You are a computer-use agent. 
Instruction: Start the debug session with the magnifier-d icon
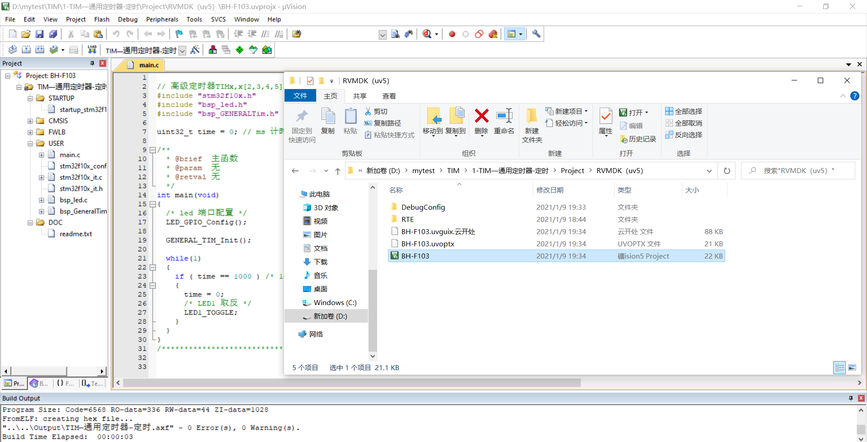(x=427, y=34)
